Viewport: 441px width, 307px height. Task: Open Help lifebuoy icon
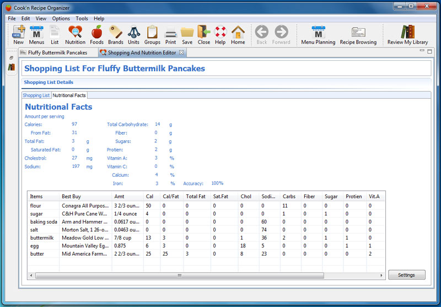pos(220,35)
